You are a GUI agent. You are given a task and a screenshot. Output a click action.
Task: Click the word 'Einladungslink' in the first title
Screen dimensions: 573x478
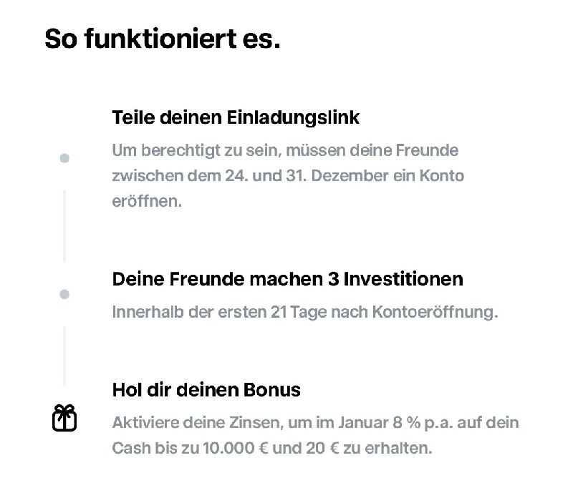coord(293,117)
